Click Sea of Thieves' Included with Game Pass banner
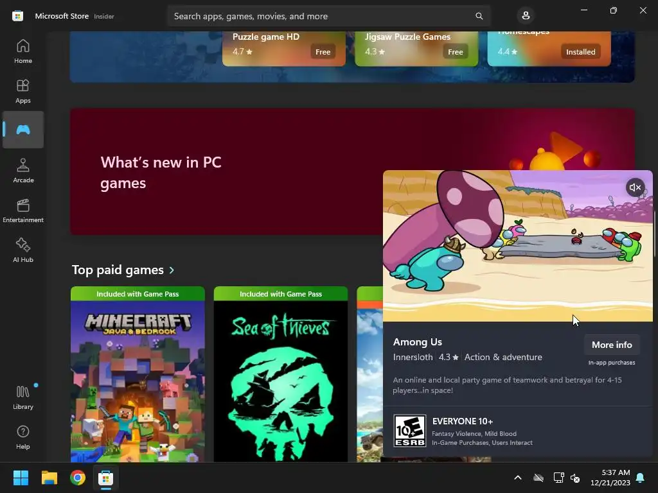 click(x=281, y=294)
